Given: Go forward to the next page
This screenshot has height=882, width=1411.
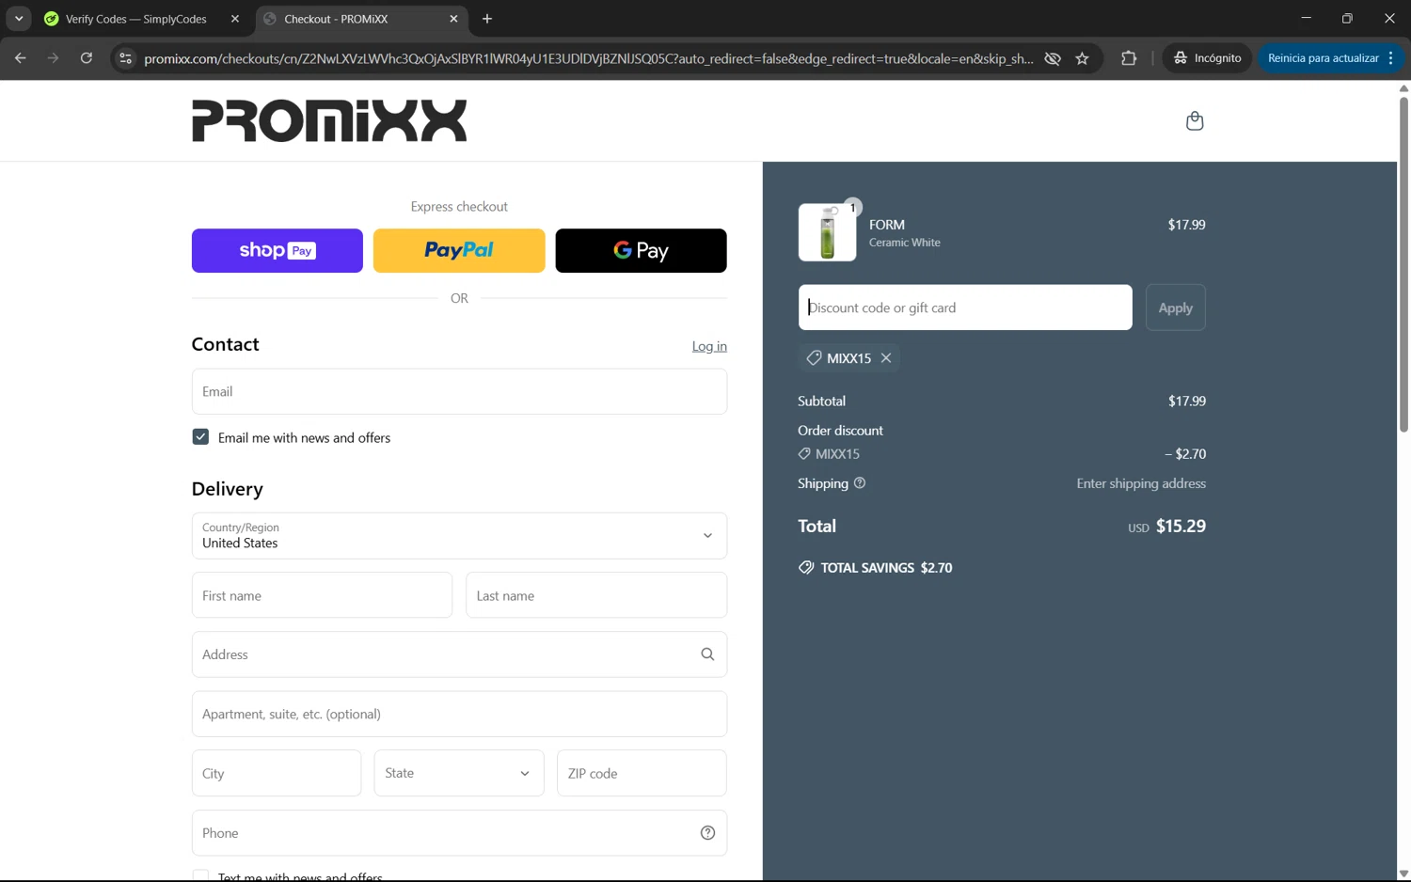Looking at the screenshot, I should (53, 58).
